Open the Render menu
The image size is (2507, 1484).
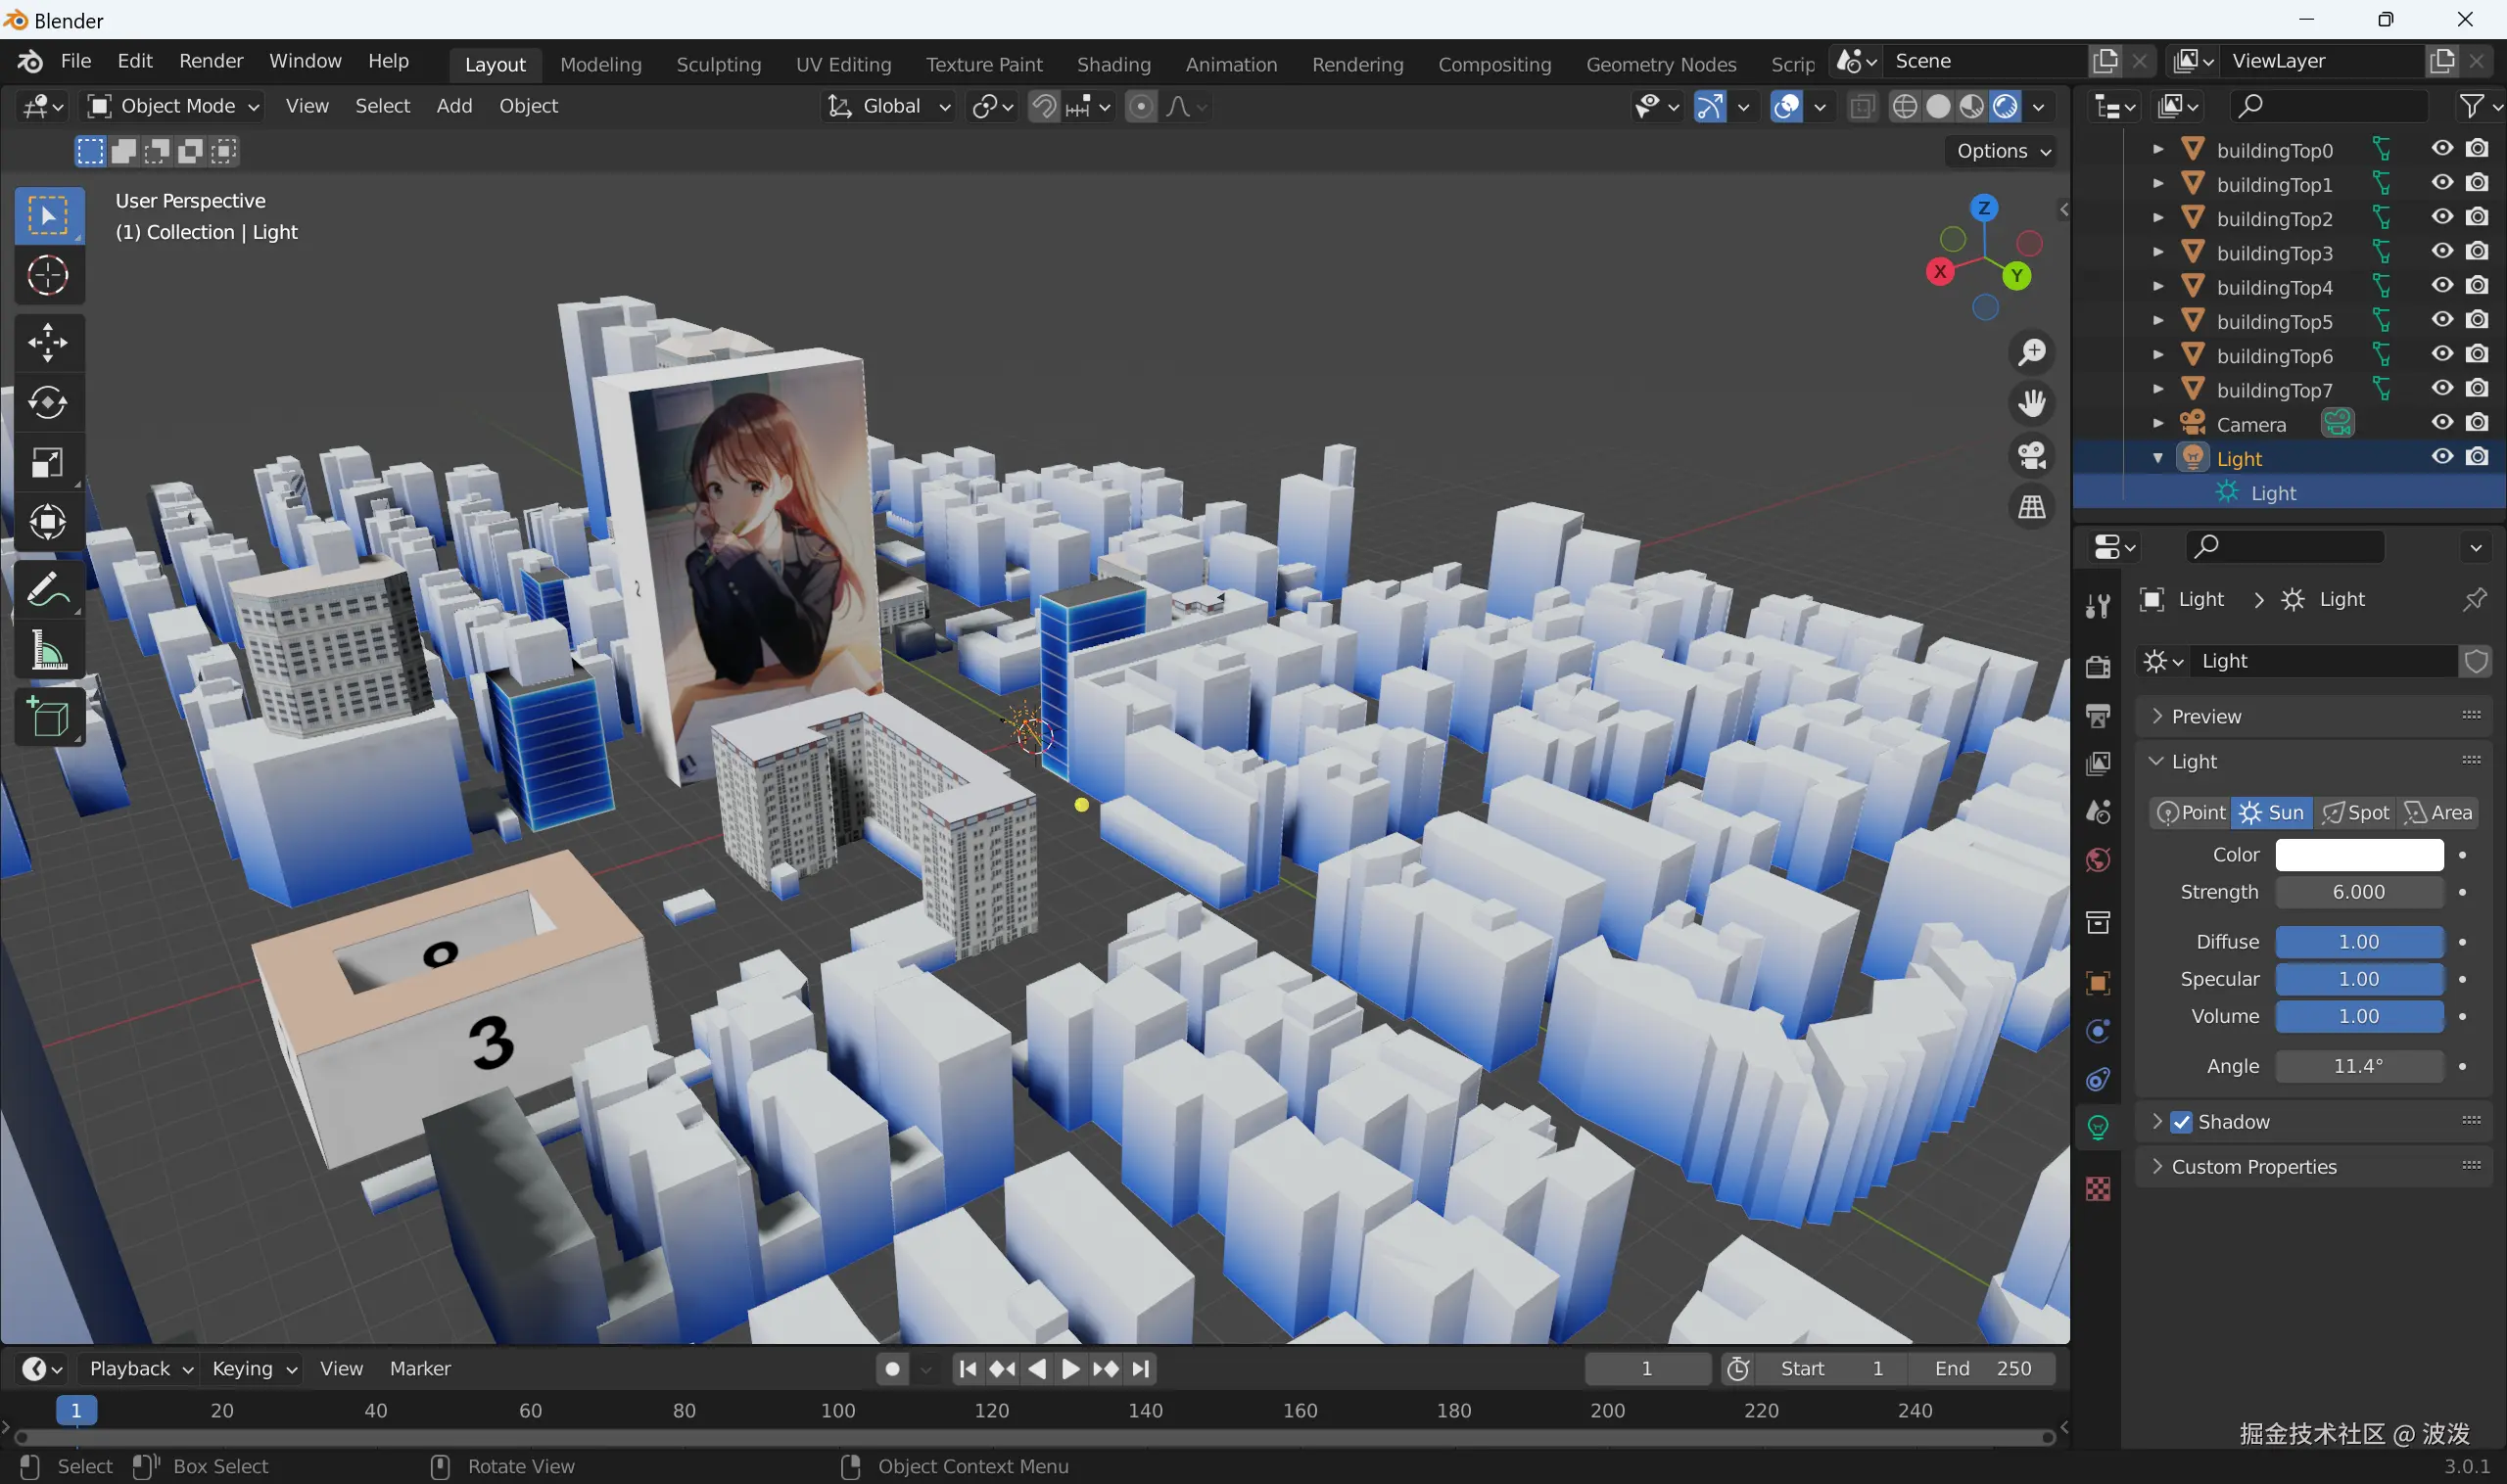coord(211,61)
